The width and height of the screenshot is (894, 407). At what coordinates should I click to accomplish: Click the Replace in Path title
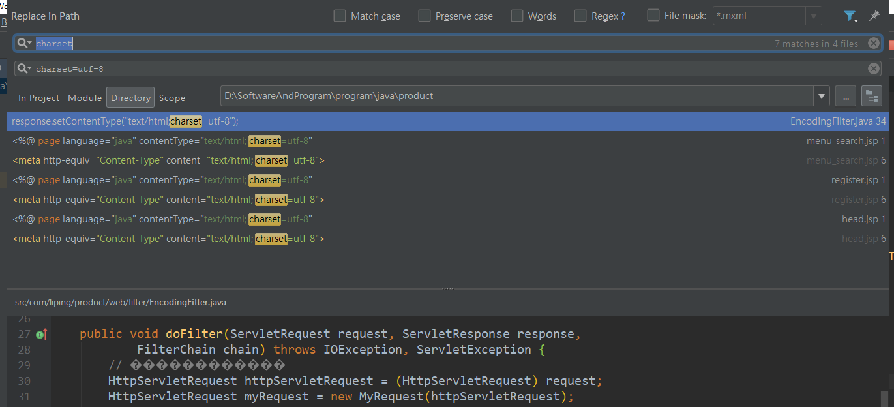coord(45,16)
